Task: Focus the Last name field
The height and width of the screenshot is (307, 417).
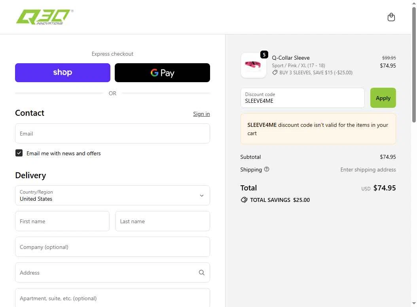Action: (163, 221)
